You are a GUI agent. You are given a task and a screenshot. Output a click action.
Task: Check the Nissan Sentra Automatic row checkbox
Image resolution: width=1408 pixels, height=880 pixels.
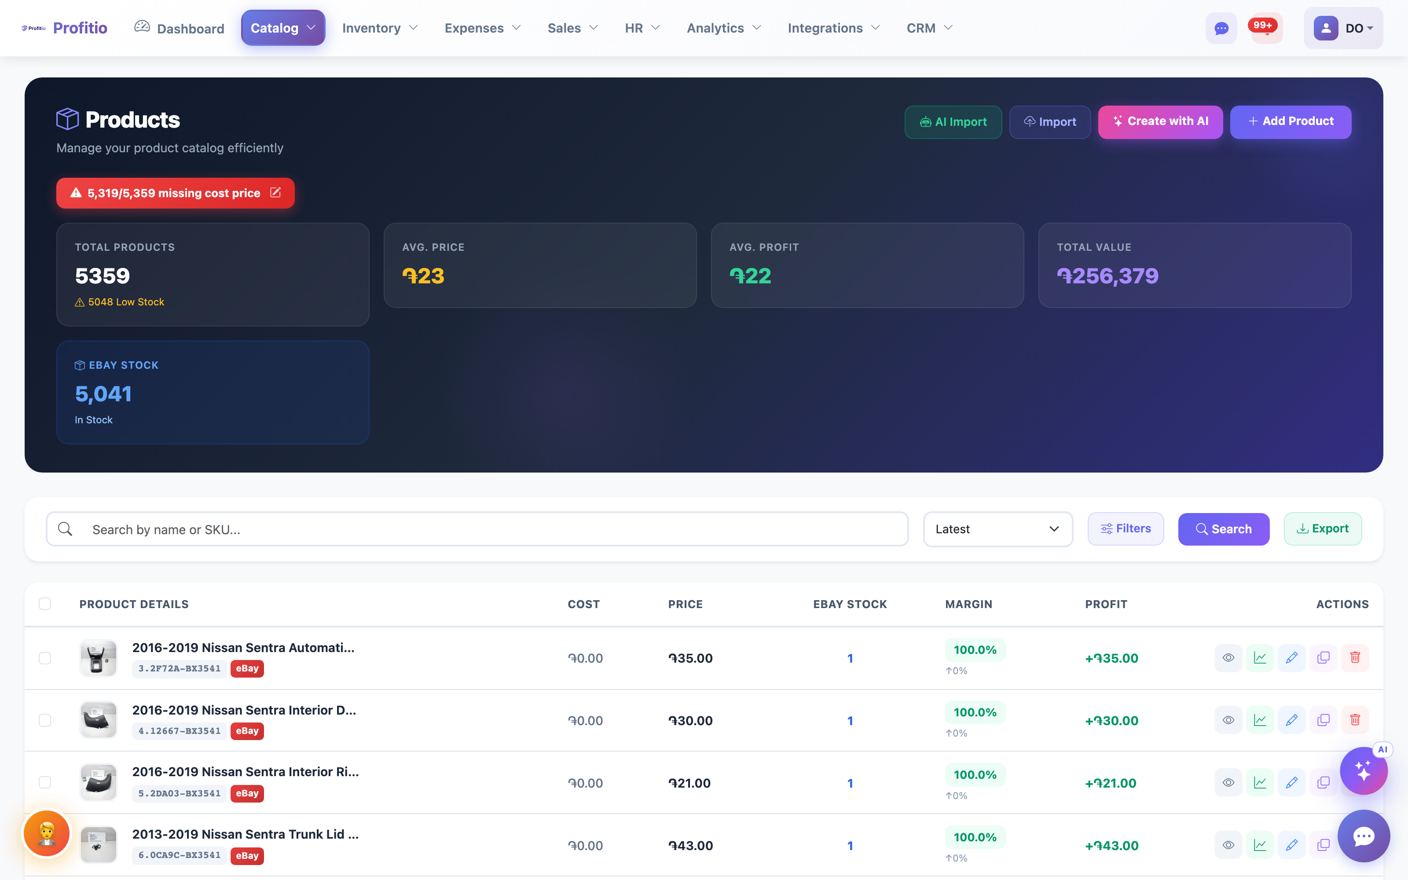coord(45,658)
